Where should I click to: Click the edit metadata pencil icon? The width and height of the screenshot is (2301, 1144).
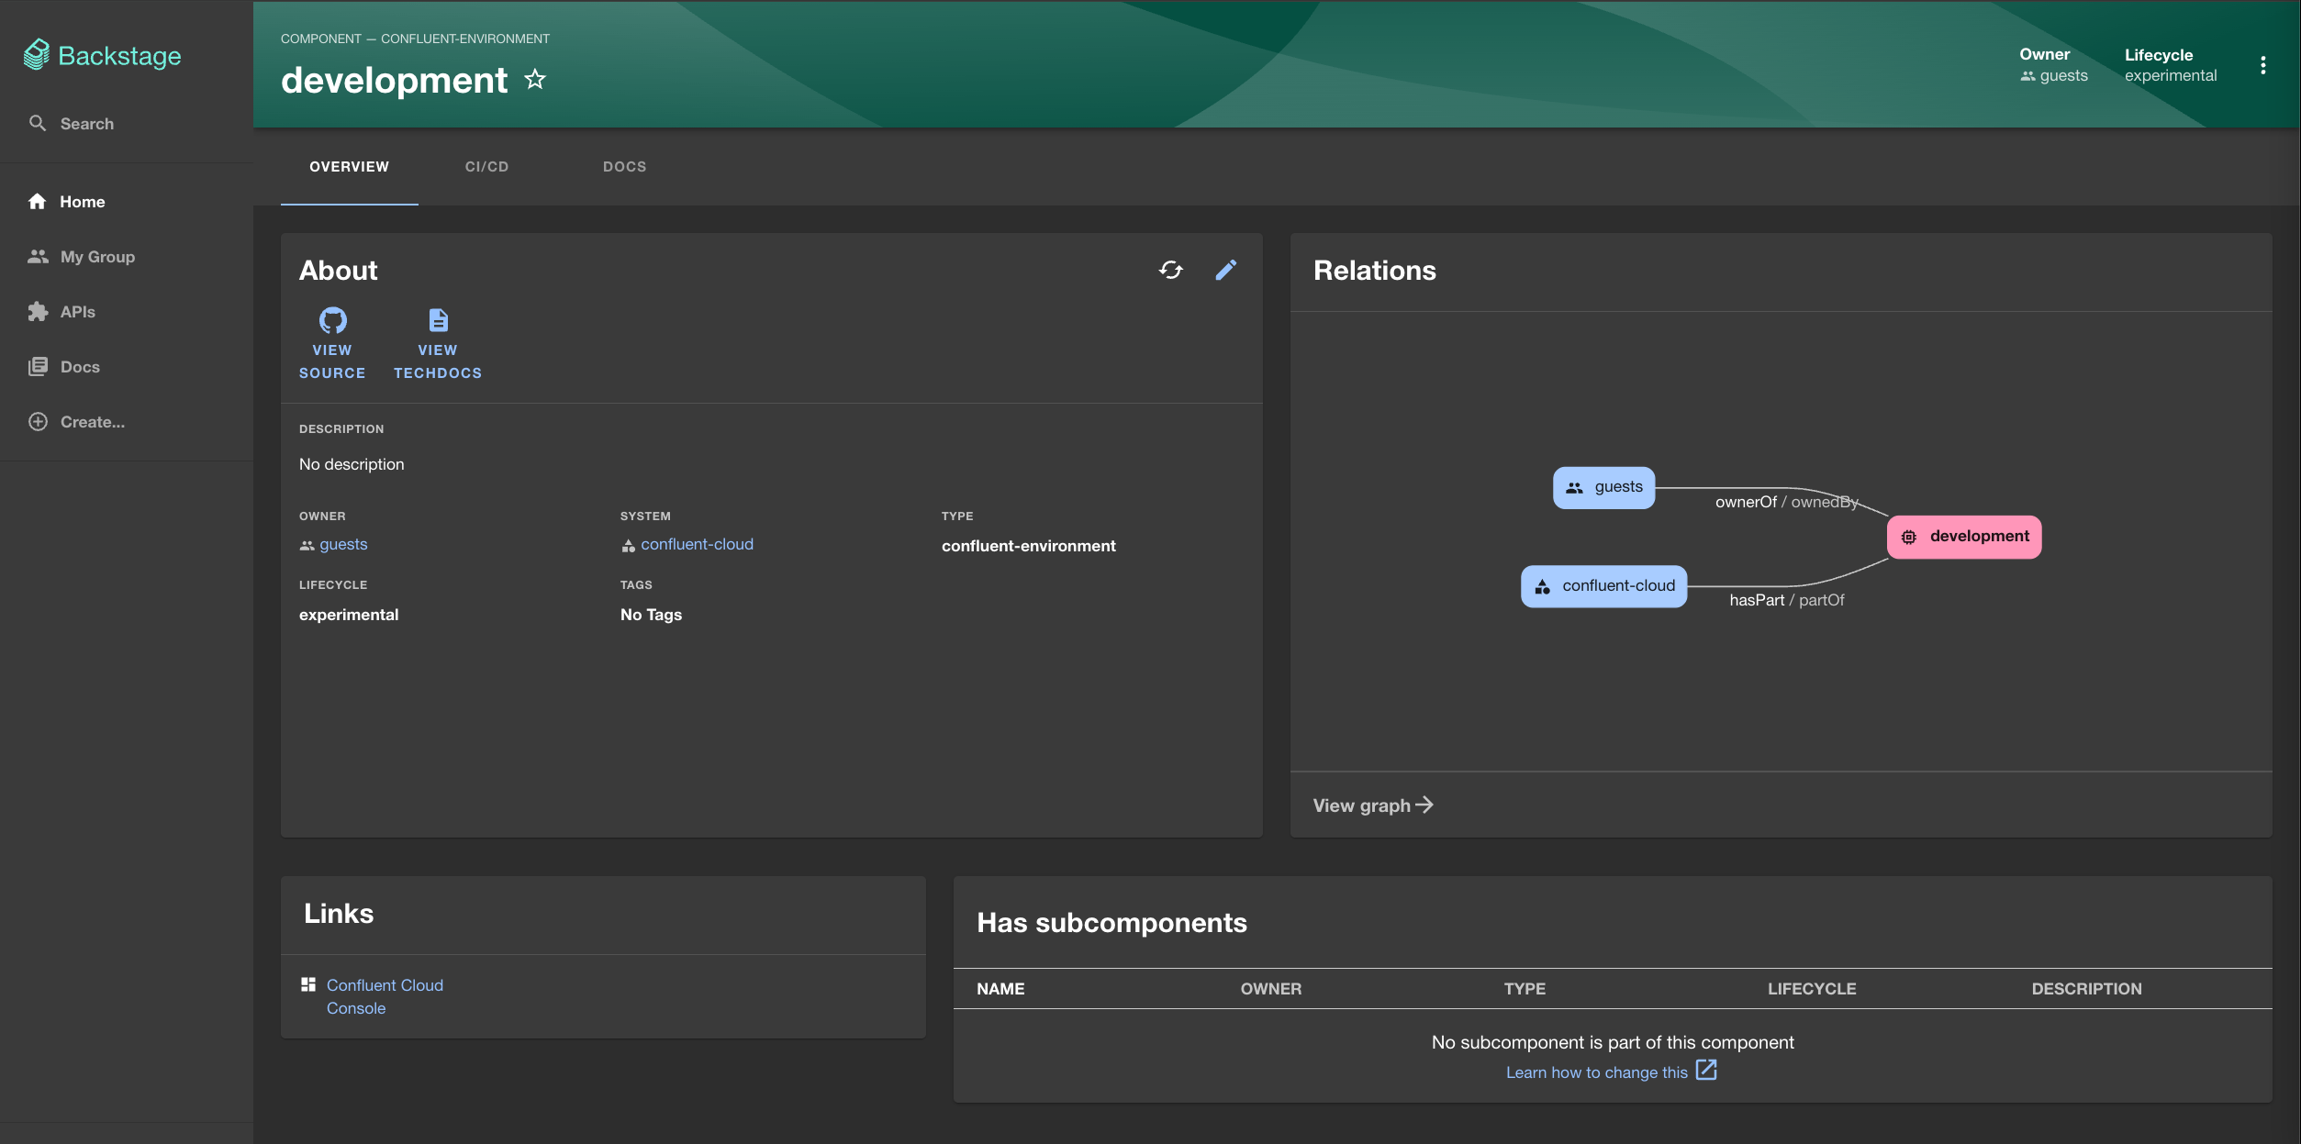1225,270
